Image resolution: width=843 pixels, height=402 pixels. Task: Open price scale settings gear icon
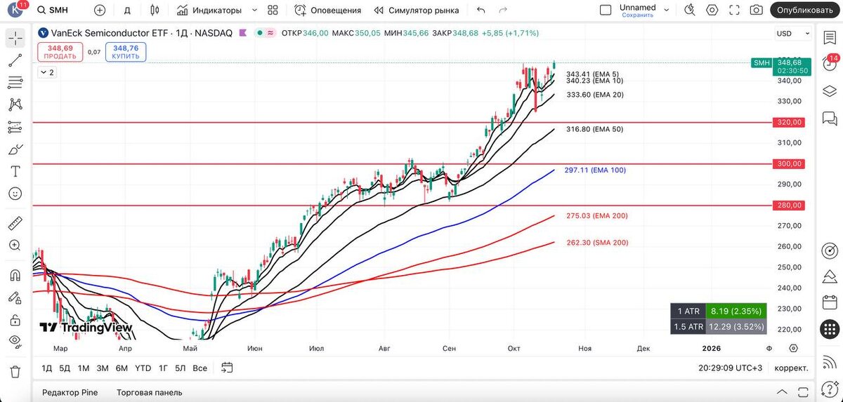click(x=793, y=348)
